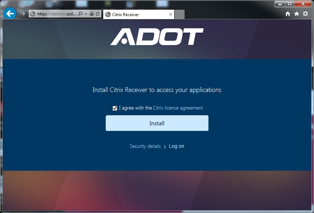Select the Citrix Receiver tab
Image resolution: width=314 pixels, height=213 pixels.
click(x=139, y=14)
